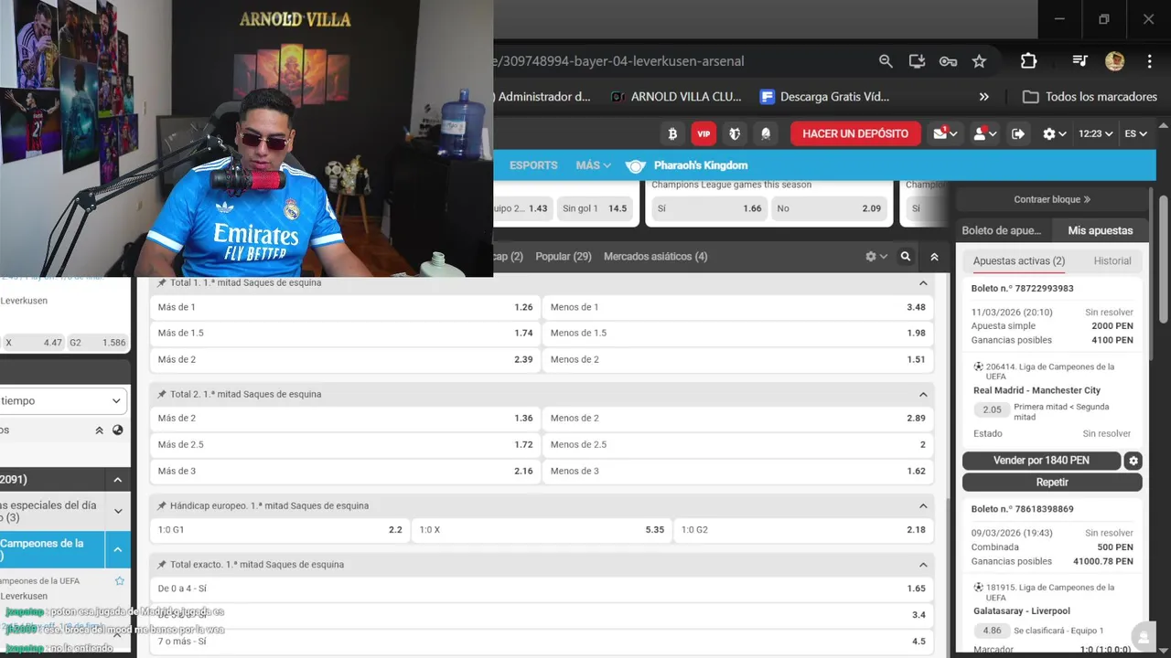This screenshot has height=658, width=1171.
Task: Open Descarga Gratis Víd... bookmark
Action: click(823, 96)
